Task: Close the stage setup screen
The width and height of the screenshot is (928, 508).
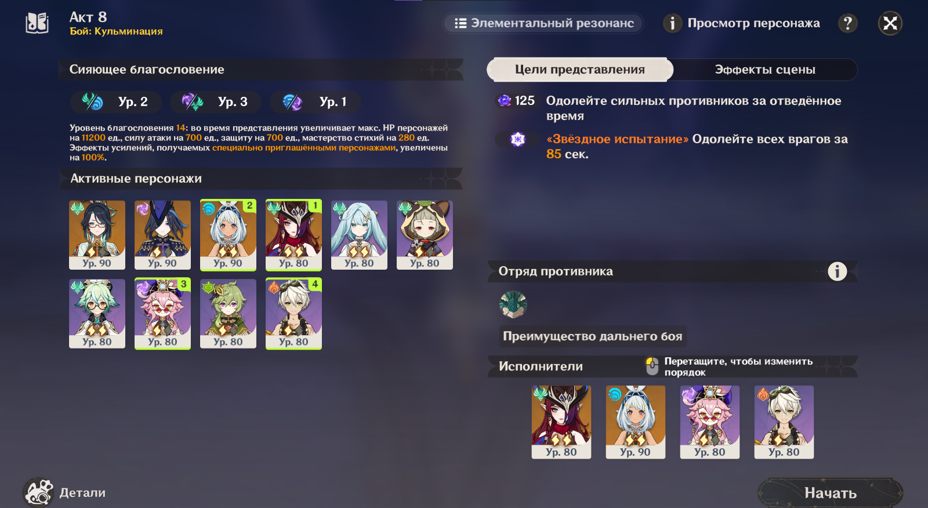Action: pos(890,23)
